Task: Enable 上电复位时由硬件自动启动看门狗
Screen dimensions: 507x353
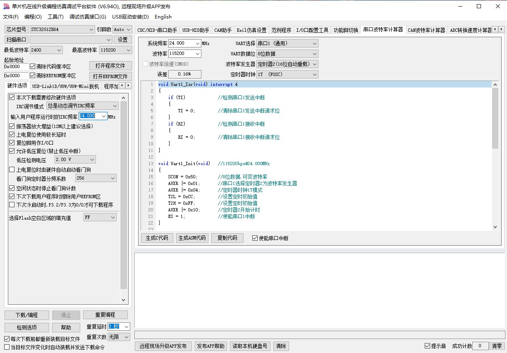Action: coord(12,170)
